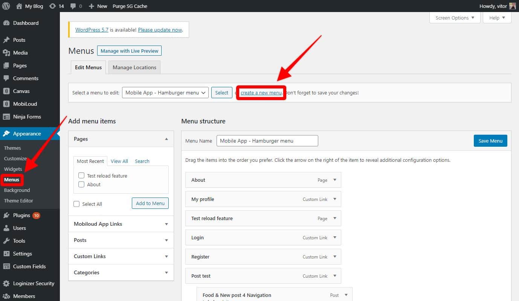The height and width of the screenshot is (301, 519).
Task: Click the Plugins plug icon
Action: (x=6, y=215)
